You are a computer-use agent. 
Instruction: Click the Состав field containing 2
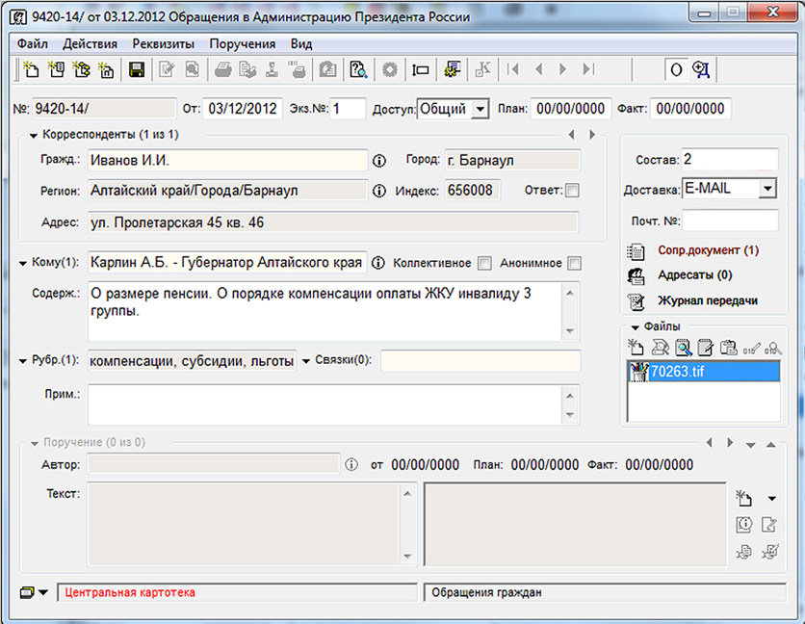[730, 160]
